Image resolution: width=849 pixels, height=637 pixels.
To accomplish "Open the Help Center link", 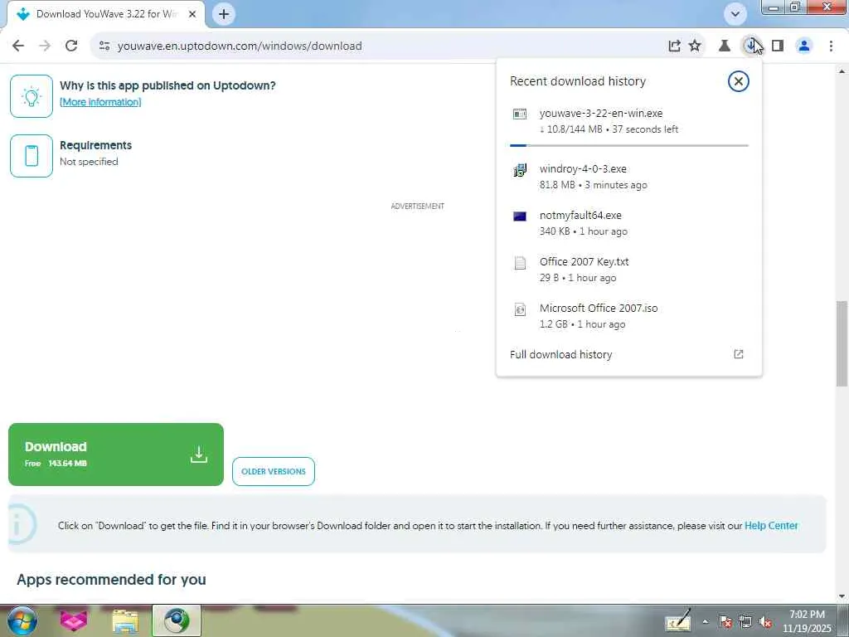I will coord(771,525).
